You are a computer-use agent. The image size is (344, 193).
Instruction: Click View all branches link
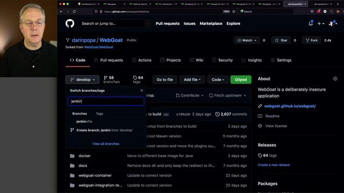(x=106, y=144)
